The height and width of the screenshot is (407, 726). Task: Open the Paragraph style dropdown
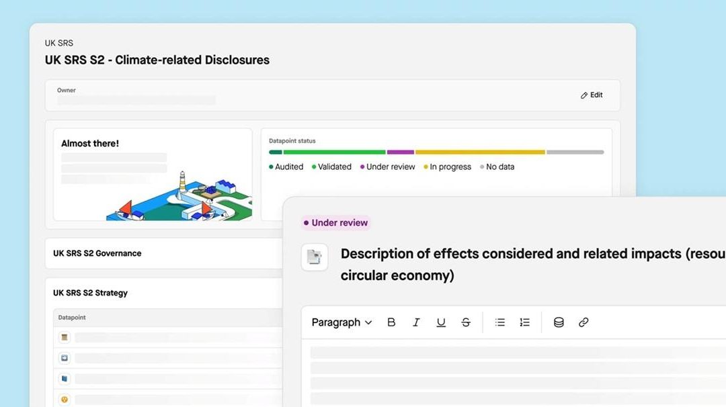341,322
